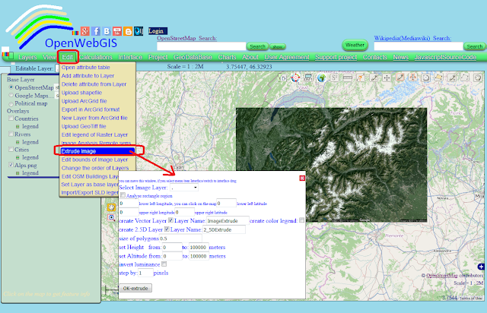Click the orange Blogger icon
The height and width of the screenshot is (313, 487).
[128, 31]
